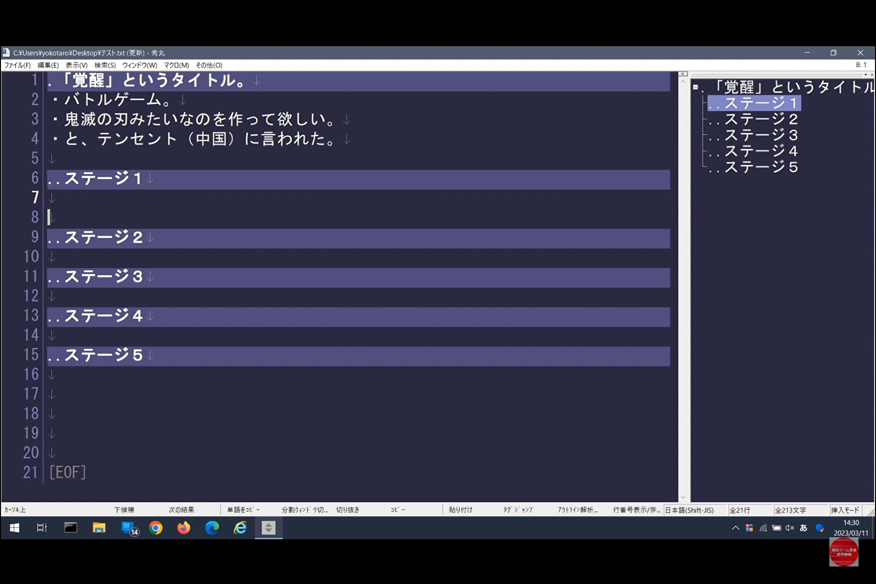Click the 全213文字 character count status
Image resolution: width=876 pixels, height=584 pixels.
click(801, 510)
